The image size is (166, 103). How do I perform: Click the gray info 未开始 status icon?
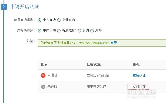tap(43, 87)
